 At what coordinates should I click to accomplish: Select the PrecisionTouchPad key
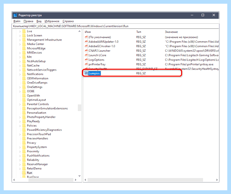tap(39, 134)
